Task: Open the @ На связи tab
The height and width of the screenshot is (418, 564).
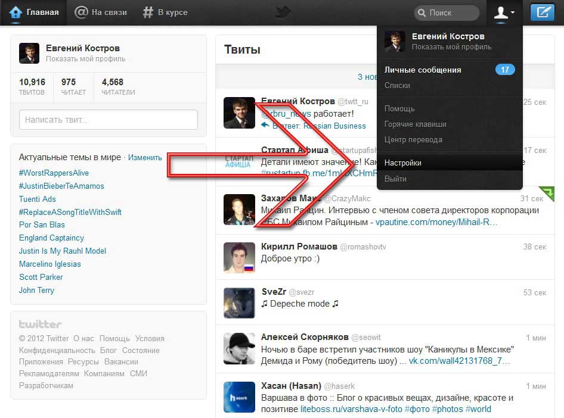Action: pos(100,13)
